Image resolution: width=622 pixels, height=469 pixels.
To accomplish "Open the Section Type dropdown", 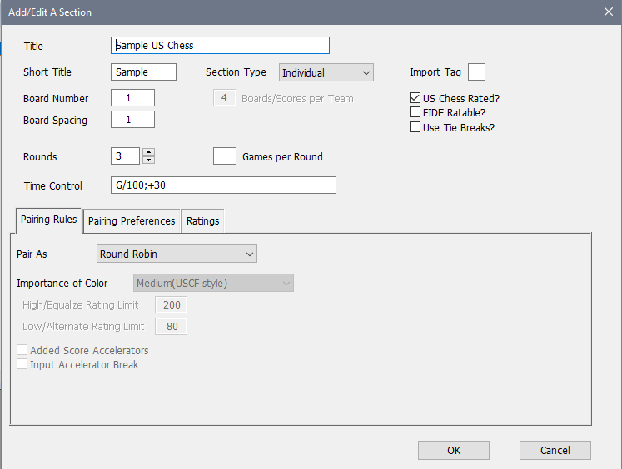I will tap(326, 73).
